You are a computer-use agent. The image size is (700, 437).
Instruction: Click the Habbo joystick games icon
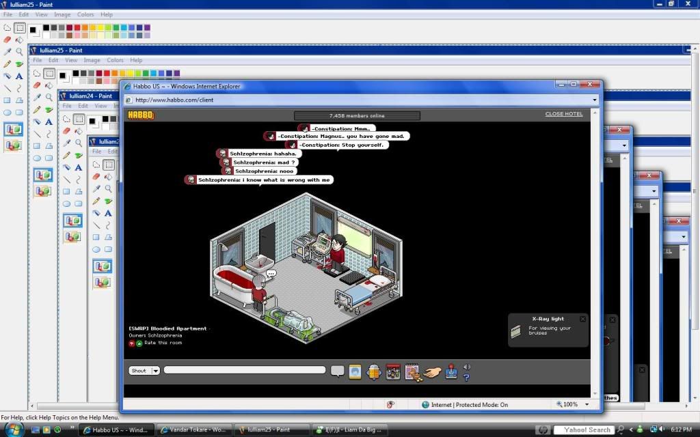pyautogui.click(x=451, y=371)
